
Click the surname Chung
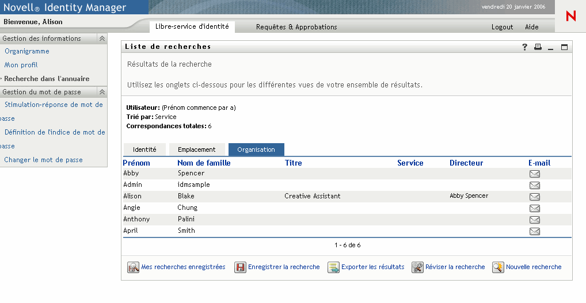pyautogui.click(x=188, y=208)
